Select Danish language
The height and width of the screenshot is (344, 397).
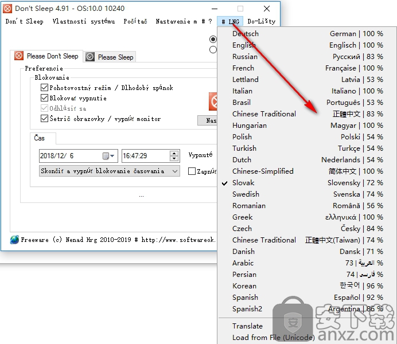click(307, 252)
